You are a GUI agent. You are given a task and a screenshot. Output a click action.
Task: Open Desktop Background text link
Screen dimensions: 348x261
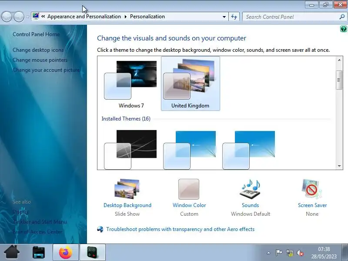coord(127,205)
